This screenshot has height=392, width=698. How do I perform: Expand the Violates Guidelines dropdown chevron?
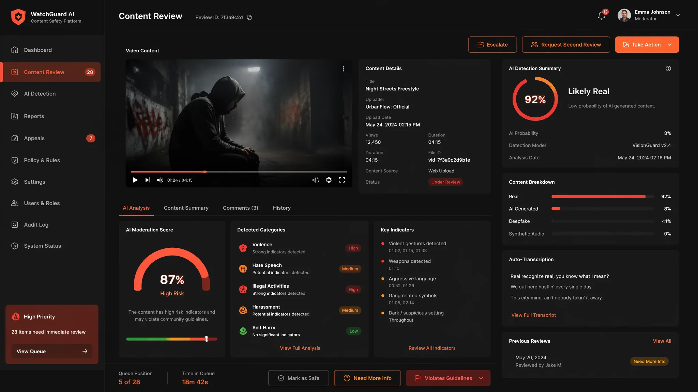[x=481, y=378]
